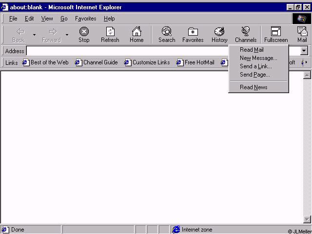Click the Links toolbar label
Viewport: 312px width, 234px height.
(x=12, y=63)
